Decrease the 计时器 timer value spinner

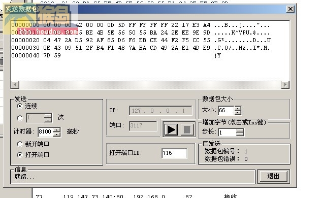click(x=57, y=134)
